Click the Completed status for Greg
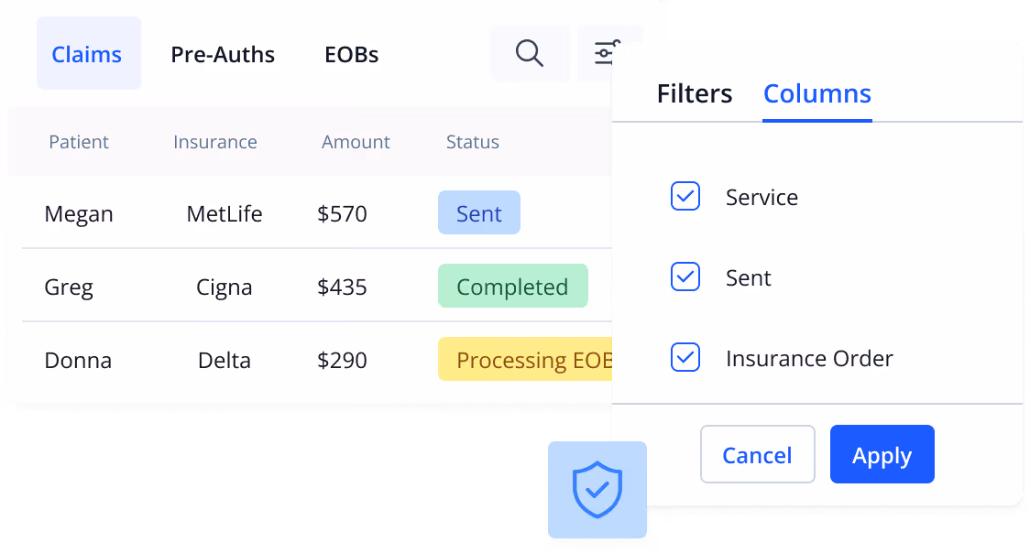 (512, 286)
